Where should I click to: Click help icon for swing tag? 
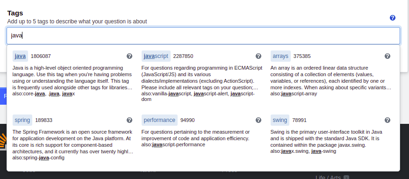tap(387, 120)
